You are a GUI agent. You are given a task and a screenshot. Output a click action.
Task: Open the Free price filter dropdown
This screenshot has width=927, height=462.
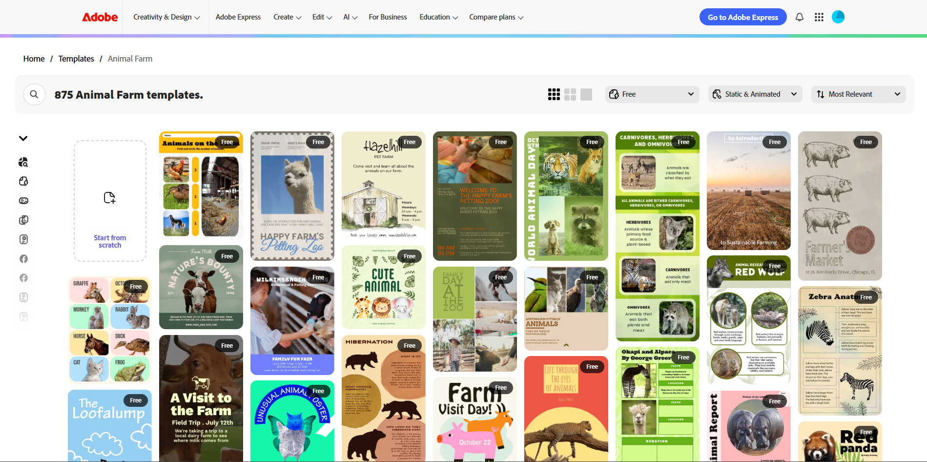pos(652,94)
